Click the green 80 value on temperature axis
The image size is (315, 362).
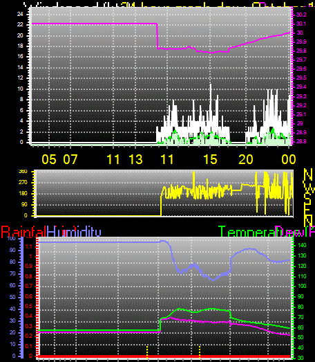coord(300,307)
